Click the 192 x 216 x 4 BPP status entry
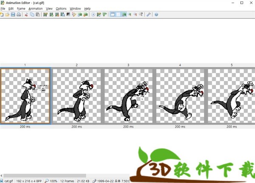255x183 pixels. (x=29, y=181)
